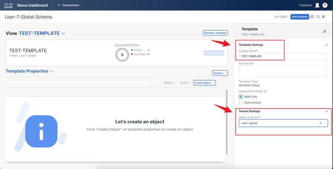Click the Orchestrator cloud icon
Image resolution: width=333 pixels, height=169 pixels.
pyautogui.click(x=59, y=5)
